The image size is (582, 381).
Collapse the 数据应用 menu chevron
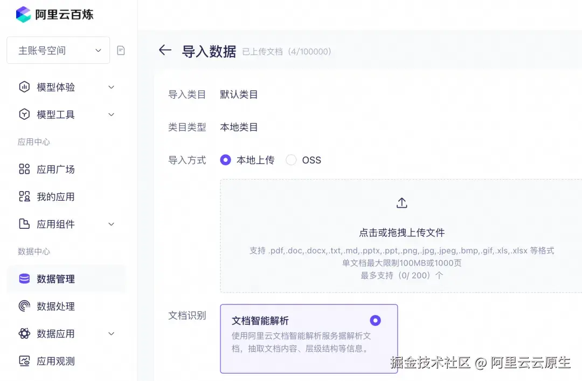click(x=111, y=334)
